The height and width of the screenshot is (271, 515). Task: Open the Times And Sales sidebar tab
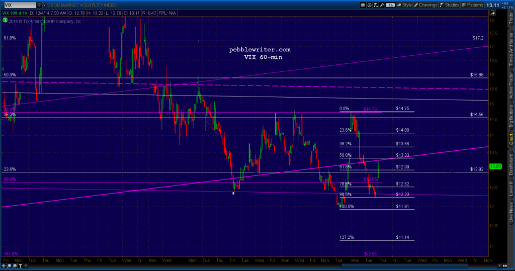click(511, 49)
